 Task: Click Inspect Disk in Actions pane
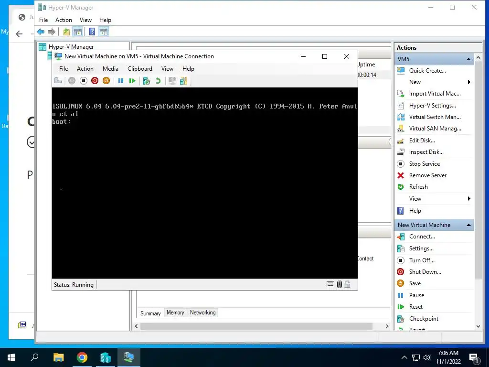pos(426,152)
